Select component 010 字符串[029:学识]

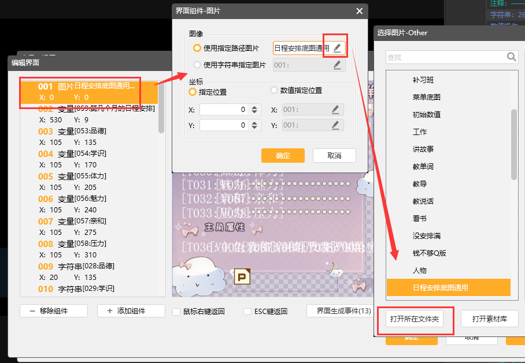click(88, 289)
